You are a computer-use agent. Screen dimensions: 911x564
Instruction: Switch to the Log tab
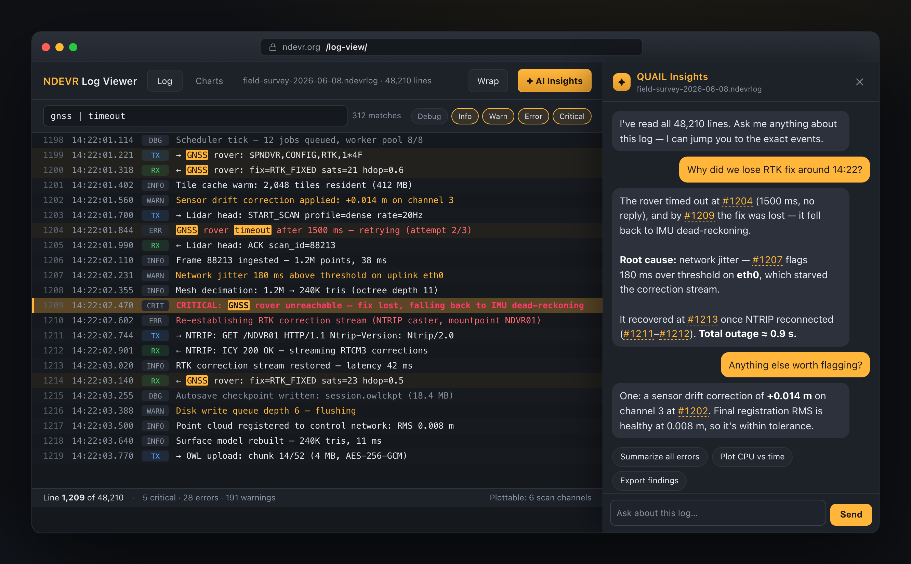coord(164,81)
